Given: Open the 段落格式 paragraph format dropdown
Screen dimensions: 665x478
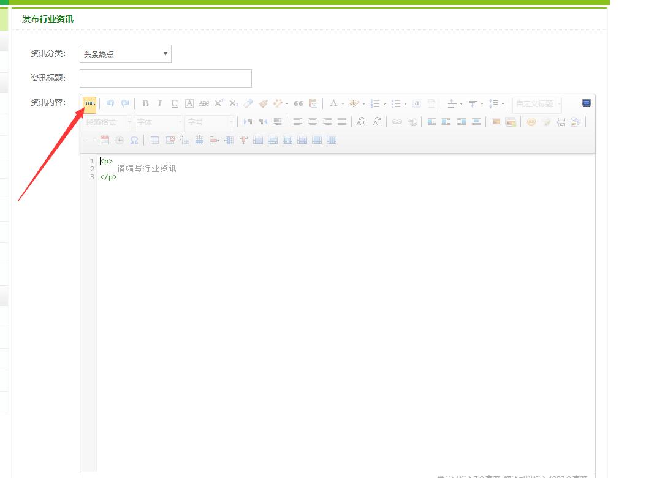Looking at the screenshot, I should pos(107,122).
